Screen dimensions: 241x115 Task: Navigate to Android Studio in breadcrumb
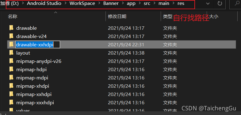pos(44,3)
